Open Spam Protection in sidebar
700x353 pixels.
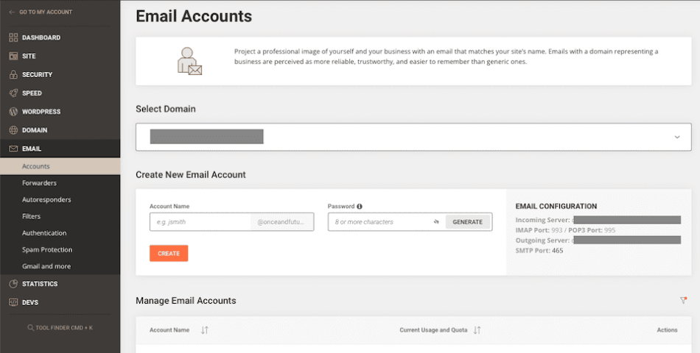[x=47, y=250]
